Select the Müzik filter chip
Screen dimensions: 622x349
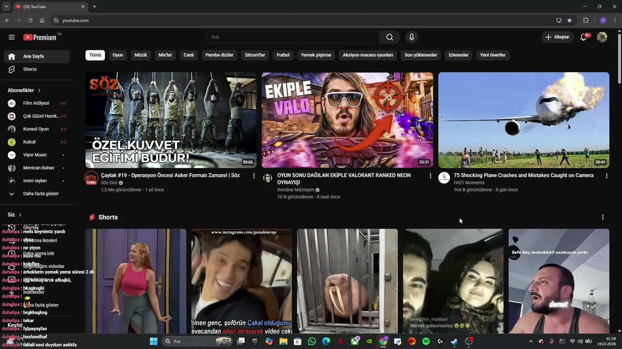tap(141, 55)
